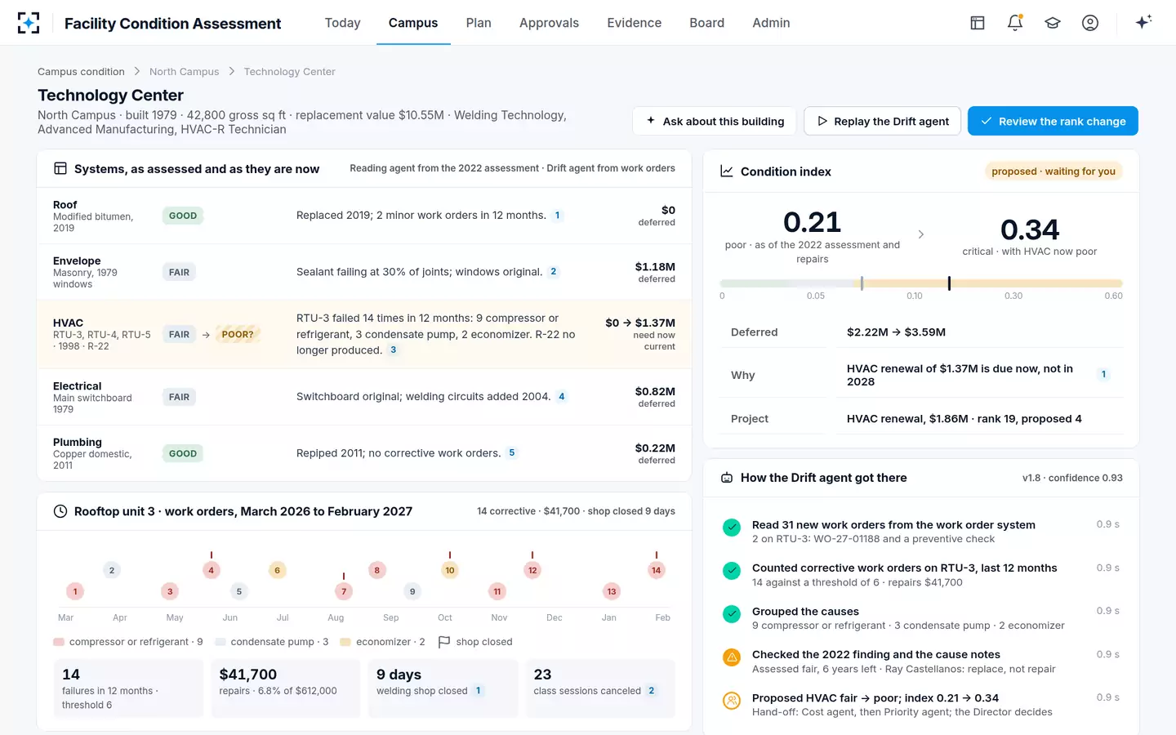Switch to the Plan tab
Viewport: 1176px width, 735px height.
click(x=479, y=23)
